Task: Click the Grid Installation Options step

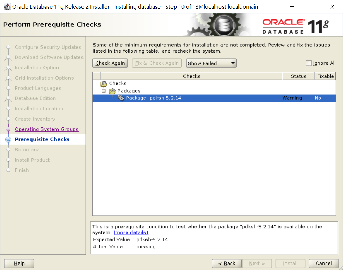Action: (x=44, y=78)
